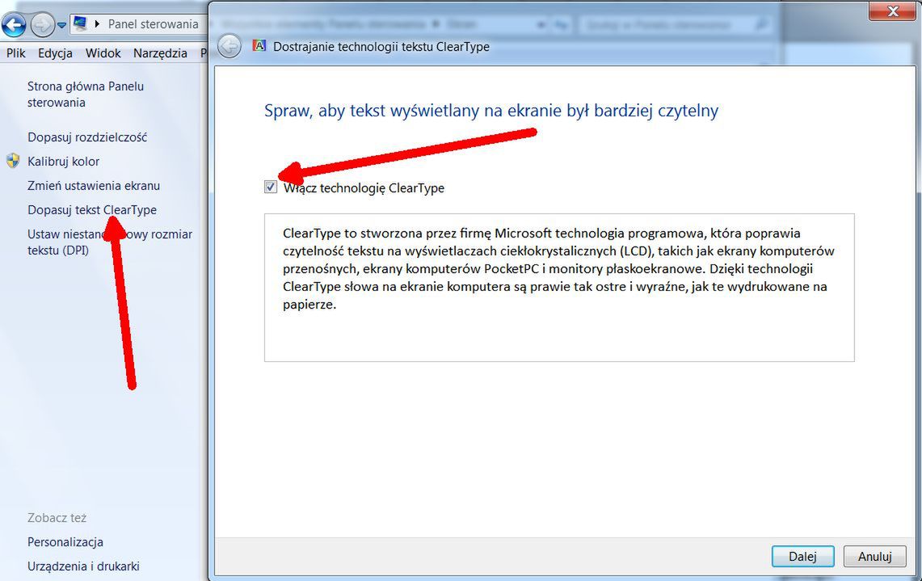This screenshot has height=581, width=922.
Task: Click the Anuluj button
Action: pos(874,556)
